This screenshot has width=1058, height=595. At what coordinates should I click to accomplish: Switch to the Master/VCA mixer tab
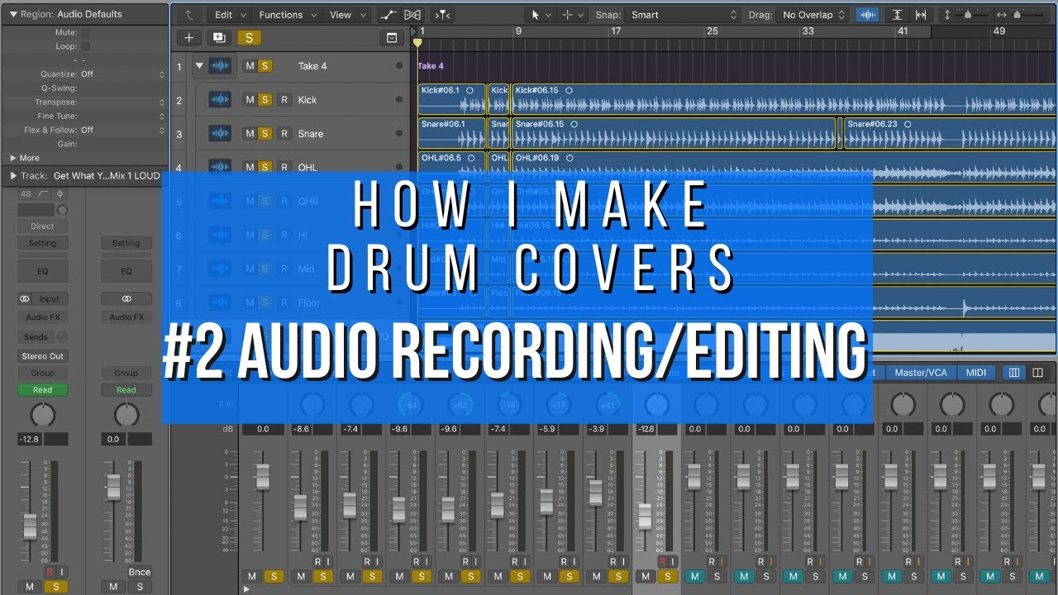point(921,373)
